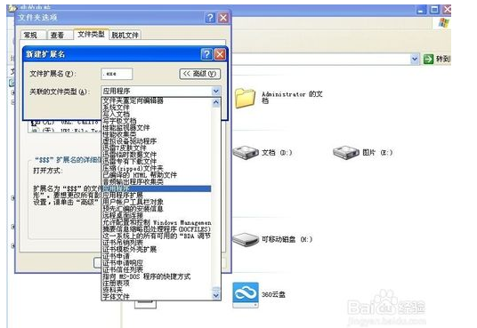The height and width of the screenshot is (328, 477).
Task: Select the (DOCFILES) thumbnail handler entry
Action: pyautogui.click(x=157, y=229)
